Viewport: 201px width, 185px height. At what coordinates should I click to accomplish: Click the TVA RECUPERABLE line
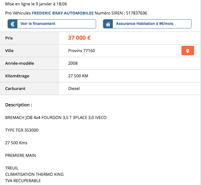pos(23,181)
